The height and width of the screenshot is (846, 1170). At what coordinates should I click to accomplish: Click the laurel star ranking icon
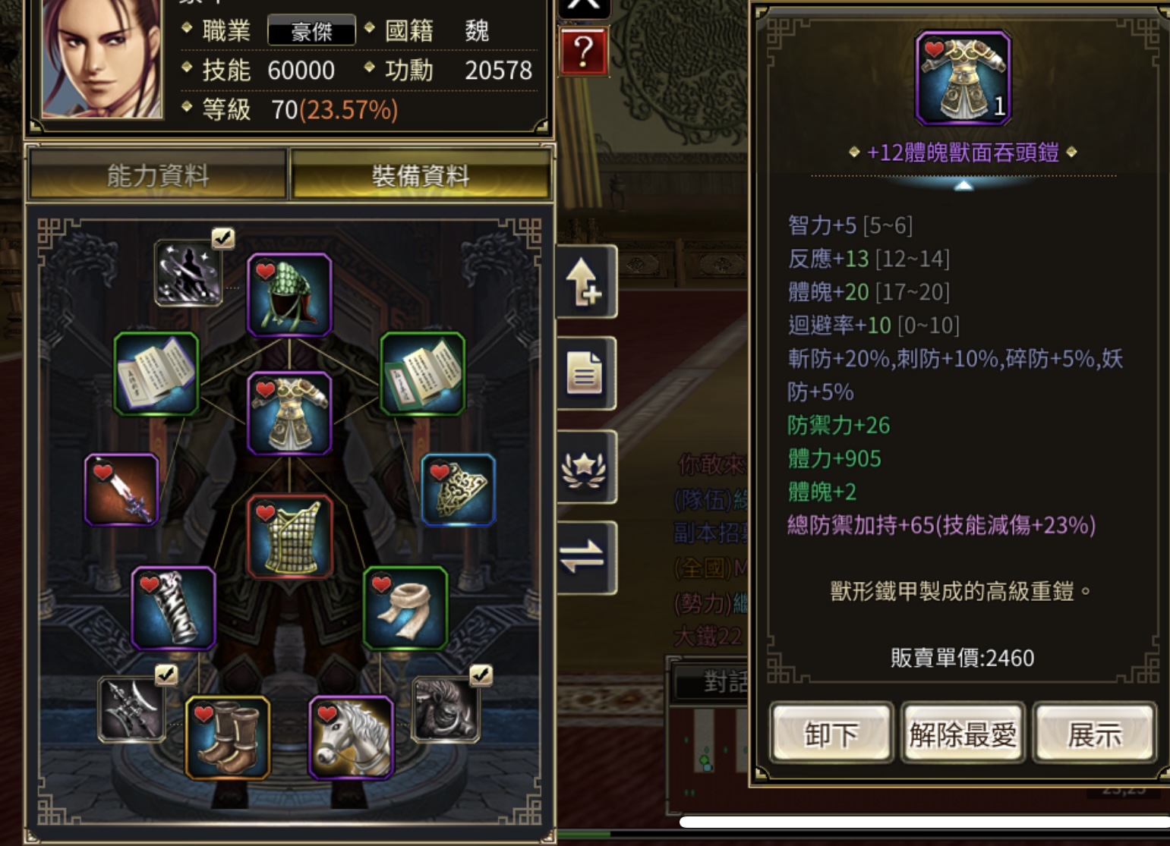pos(585,467)
